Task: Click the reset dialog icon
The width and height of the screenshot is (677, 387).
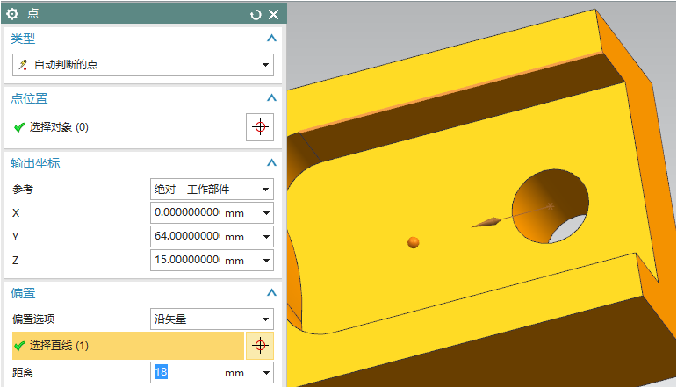Action: [256, 14]
